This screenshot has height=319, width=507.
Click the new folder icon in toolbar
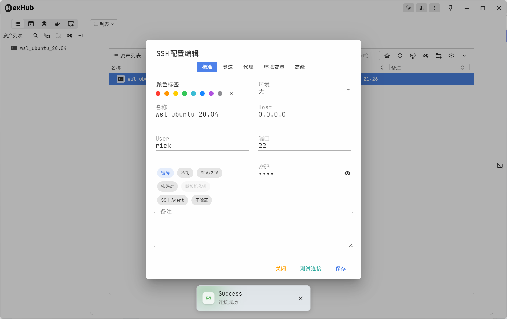pos(438,56)
